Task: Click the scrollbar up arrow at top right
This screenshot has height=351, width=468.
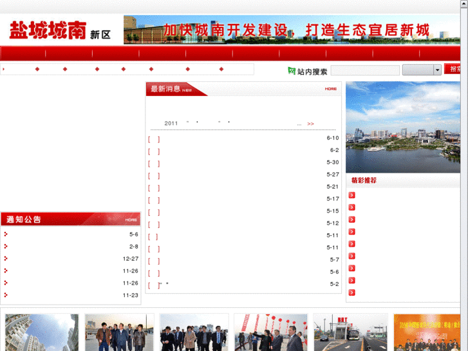Action: tap(464, 3)
